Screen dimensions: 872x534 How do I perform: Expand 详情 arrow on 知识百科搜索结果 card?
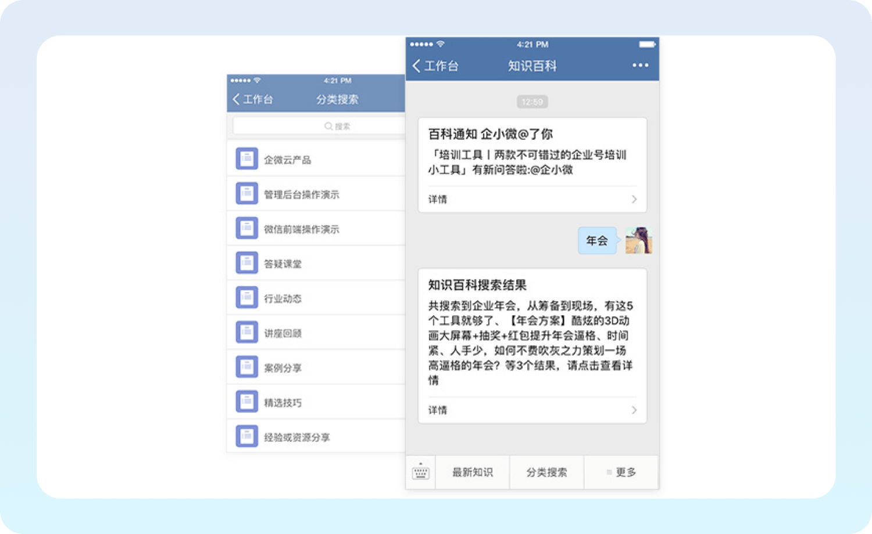[x=634, y=410]
